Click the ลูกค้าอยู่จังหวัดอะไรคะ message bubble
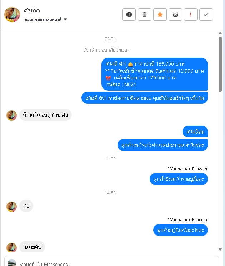Viewport: 225px width, 266px height. [180, 230]
